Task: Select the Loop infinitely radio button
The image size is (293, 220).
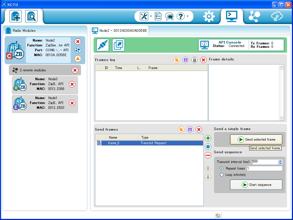Action: [222, 175]
